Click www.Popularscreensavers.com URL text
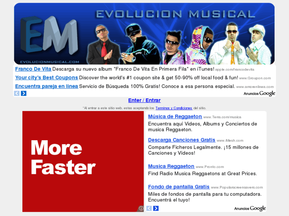Viewport: 289px width, 216px height. [x=237, y=187]
